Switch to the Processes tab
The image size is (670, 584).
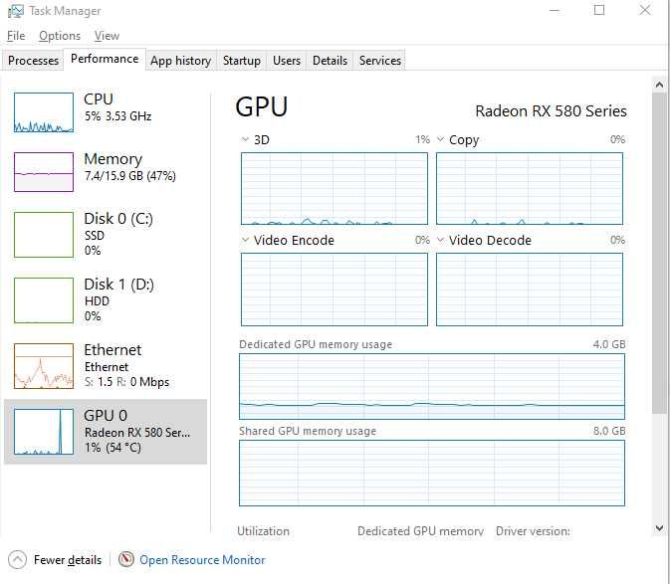click(33, 61)
